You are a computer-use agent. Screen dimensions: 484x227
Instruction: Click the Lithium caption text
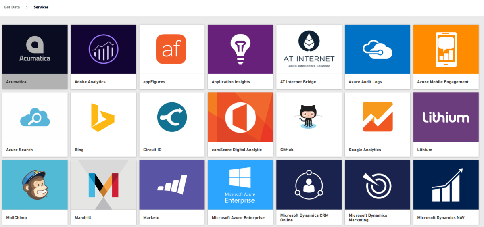425,150
